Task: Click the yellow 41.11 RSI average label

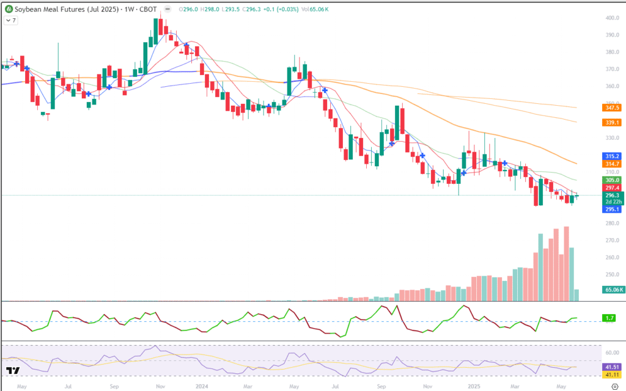Action: point(611,375)
